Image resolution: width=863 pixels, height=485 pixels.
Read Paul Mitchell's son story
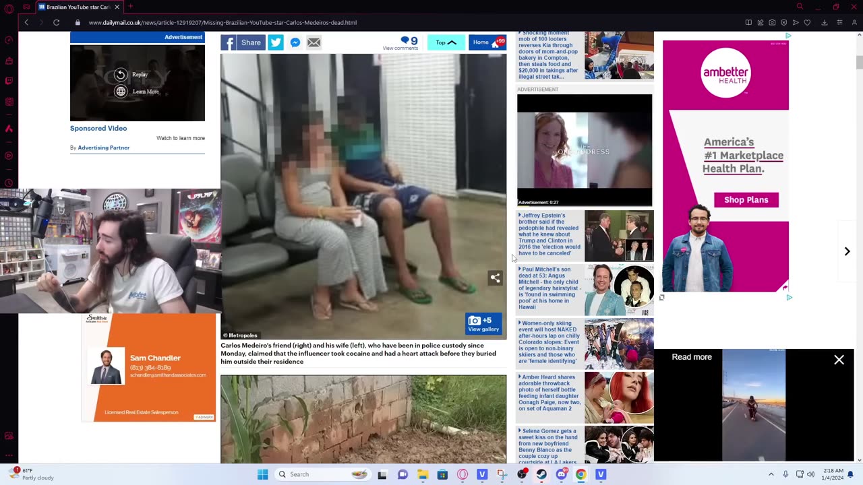click(x=549, y=288)
